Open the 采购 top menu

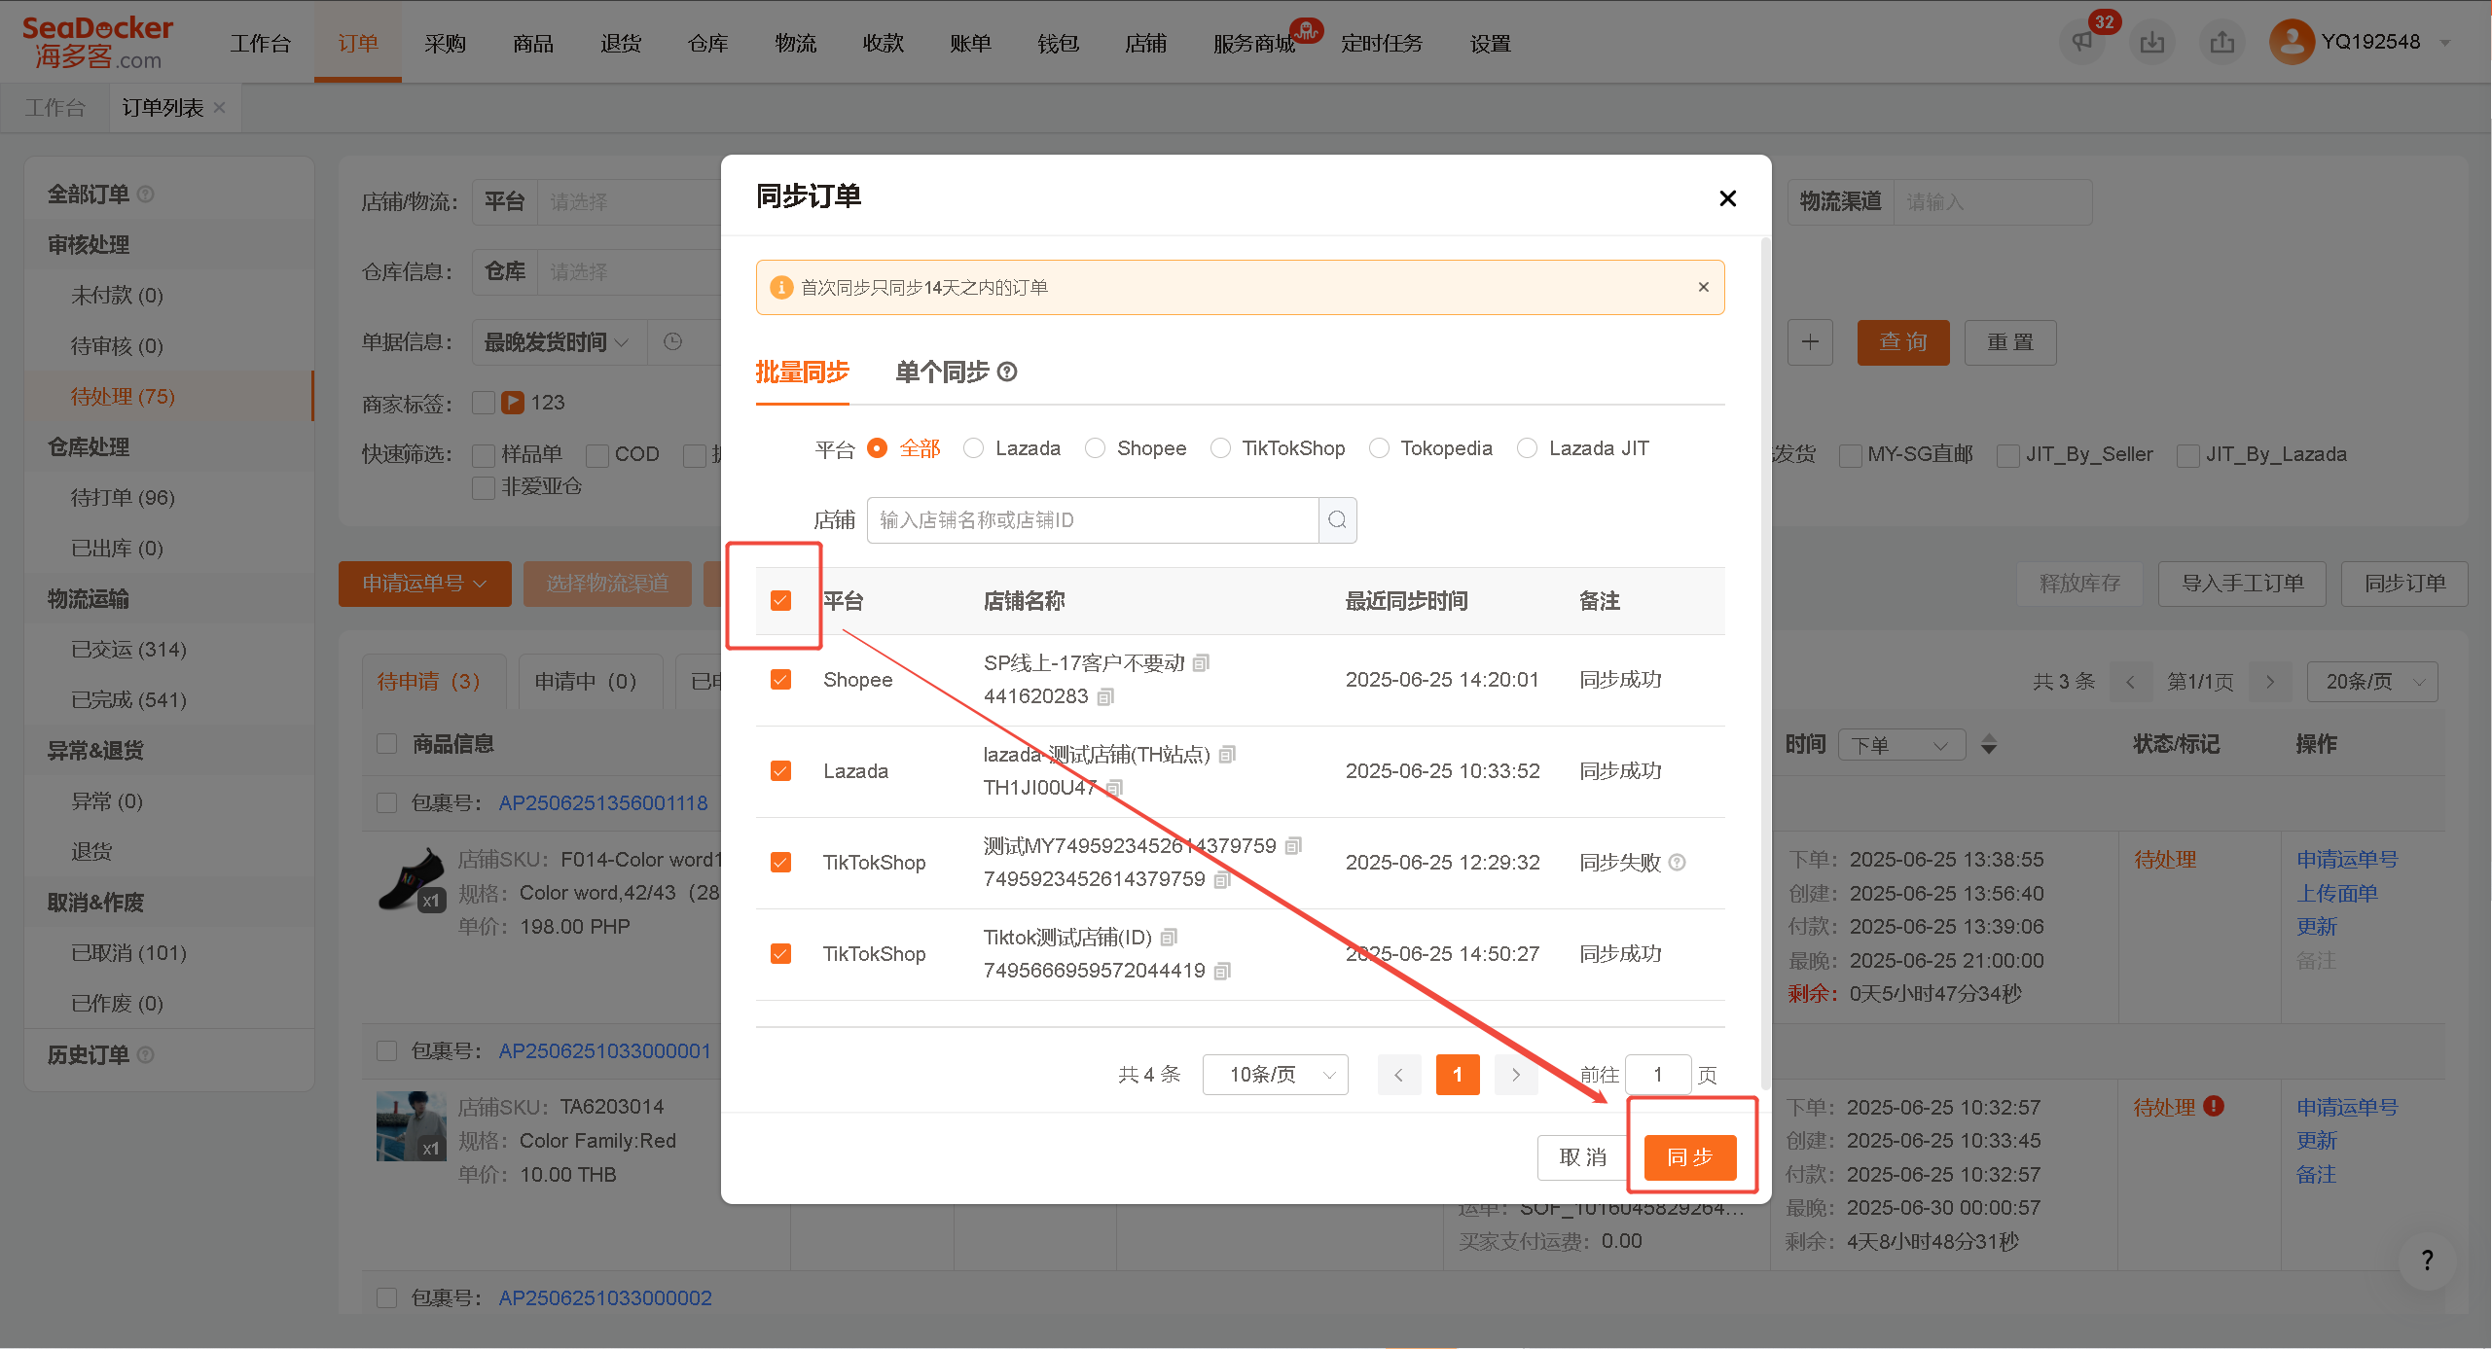click(445, 44)
